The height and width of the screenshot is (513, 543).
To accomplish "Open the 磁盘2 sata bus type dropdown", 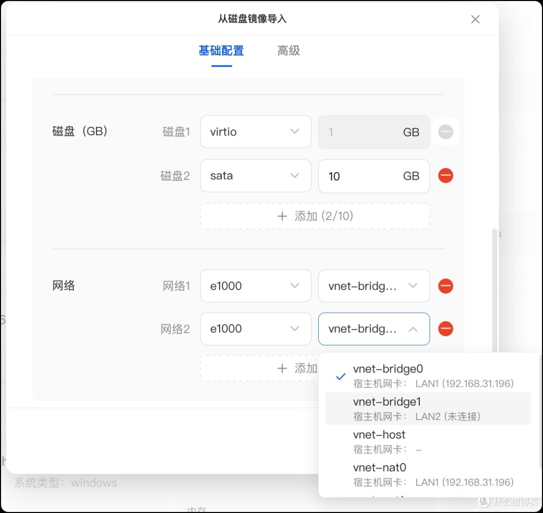I will pyautogui.click(x=255, y=176).
